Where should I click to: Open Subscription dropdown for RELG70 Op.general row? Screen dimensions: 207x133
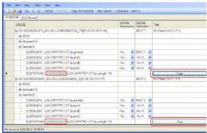pos(132,52)
